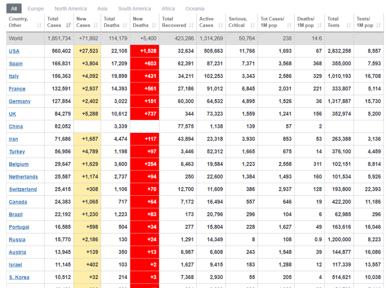
Task: Sort by Deaths/1M pop arrow icon
Action: pyautogui.click(x=320, y=25)
